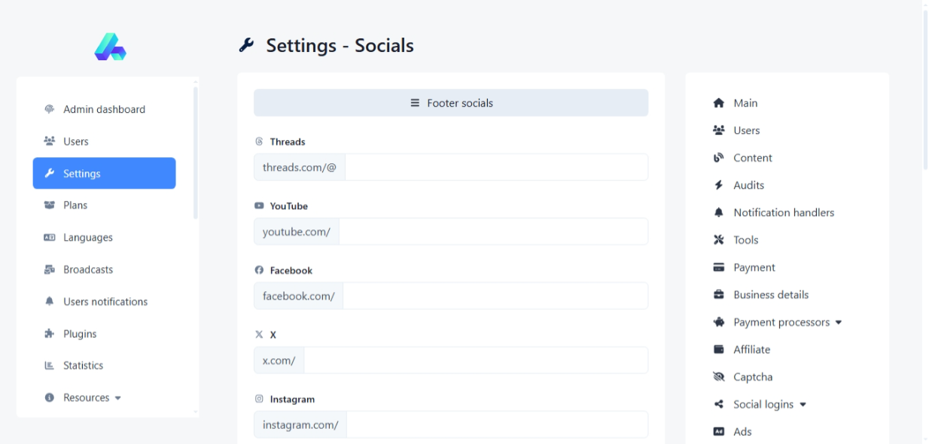Go to Content settings
The height and width of the screenshot is (444, 929).
(752, 158)
